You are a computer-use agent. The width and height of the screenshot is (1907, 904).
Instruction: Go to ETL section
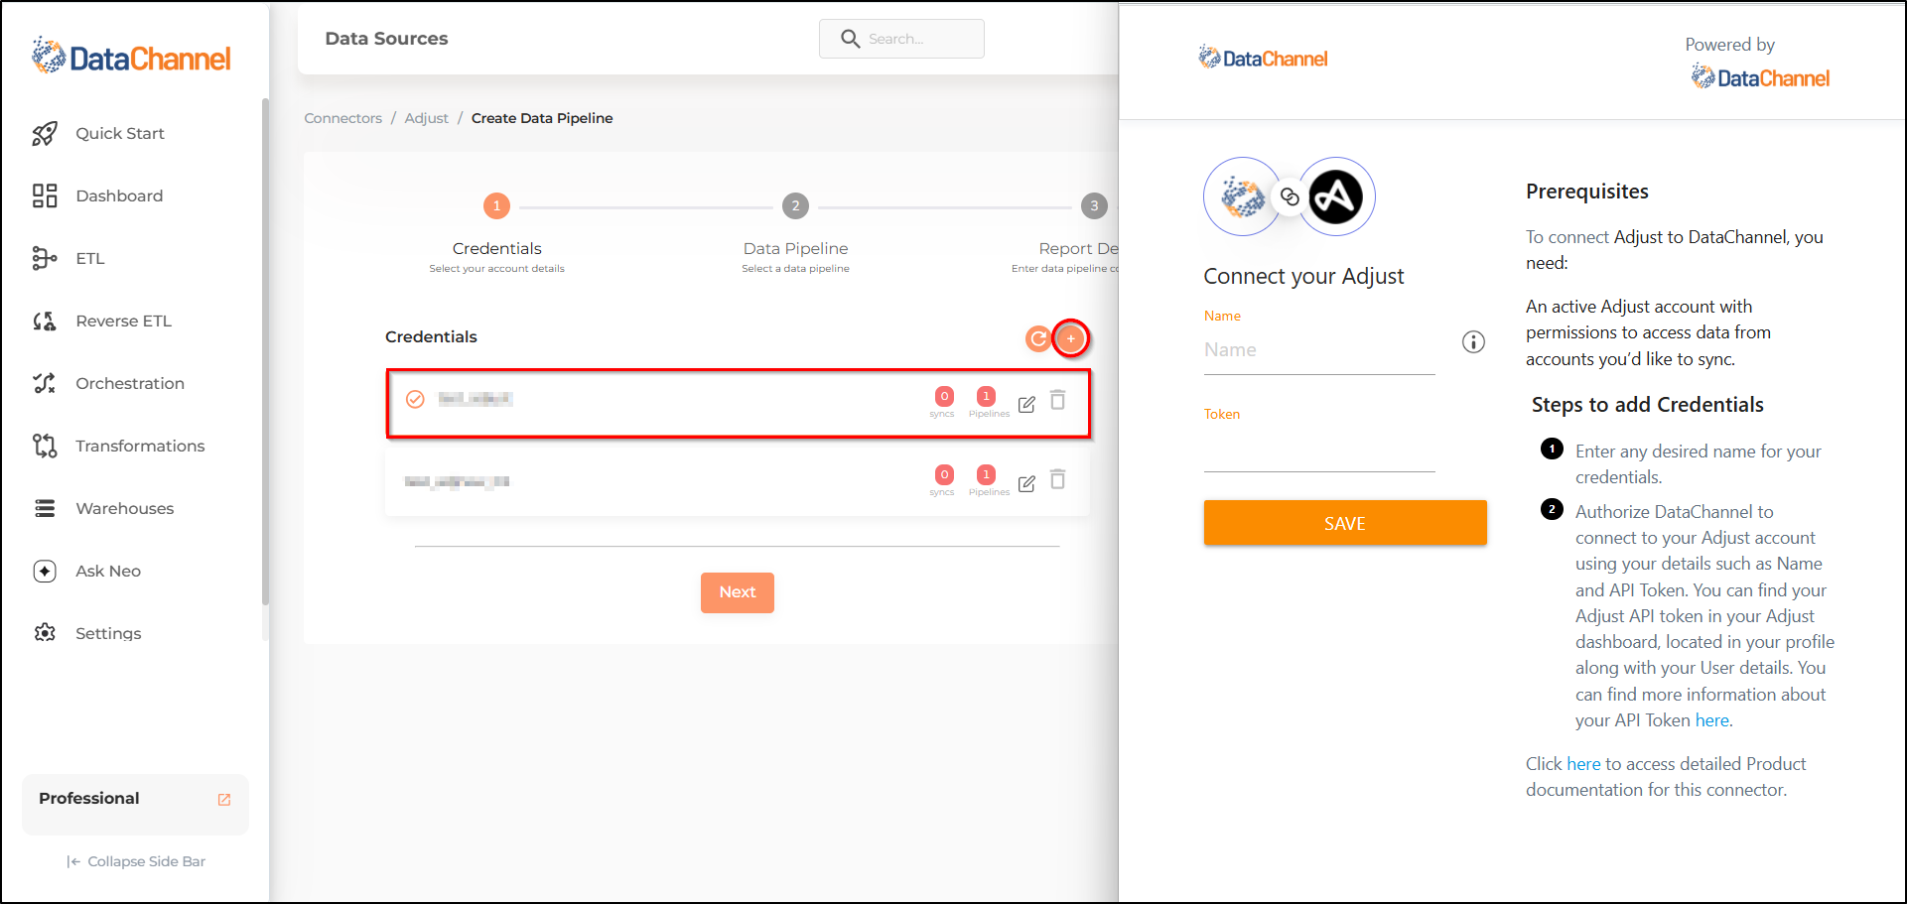click(x=89, y=258)
